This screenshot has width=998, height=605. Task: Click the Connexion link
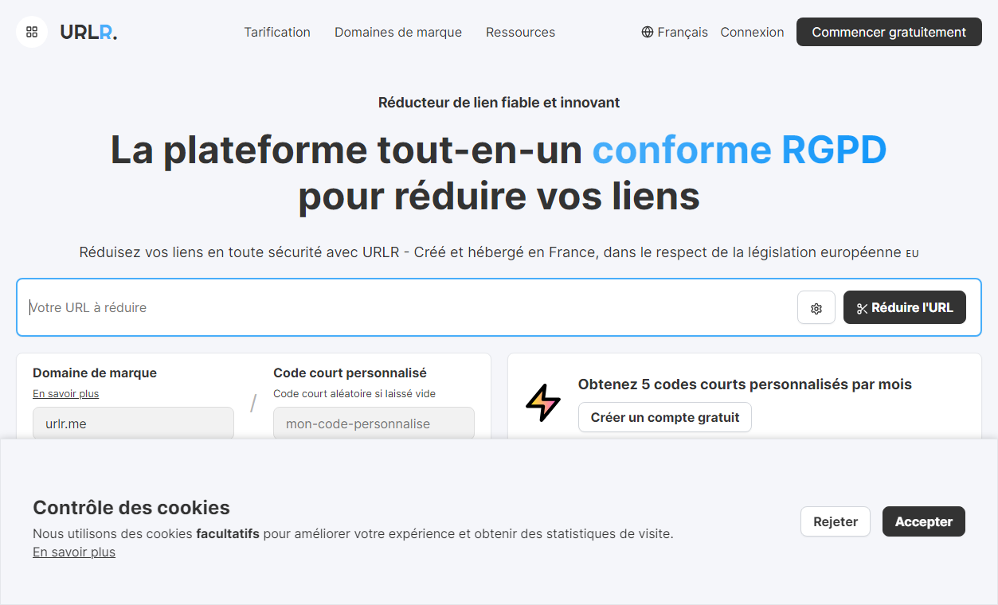coord(752,33)
